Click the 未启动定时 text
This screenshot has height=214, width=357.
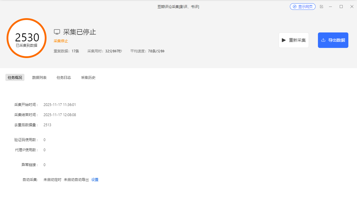(52, 180)
